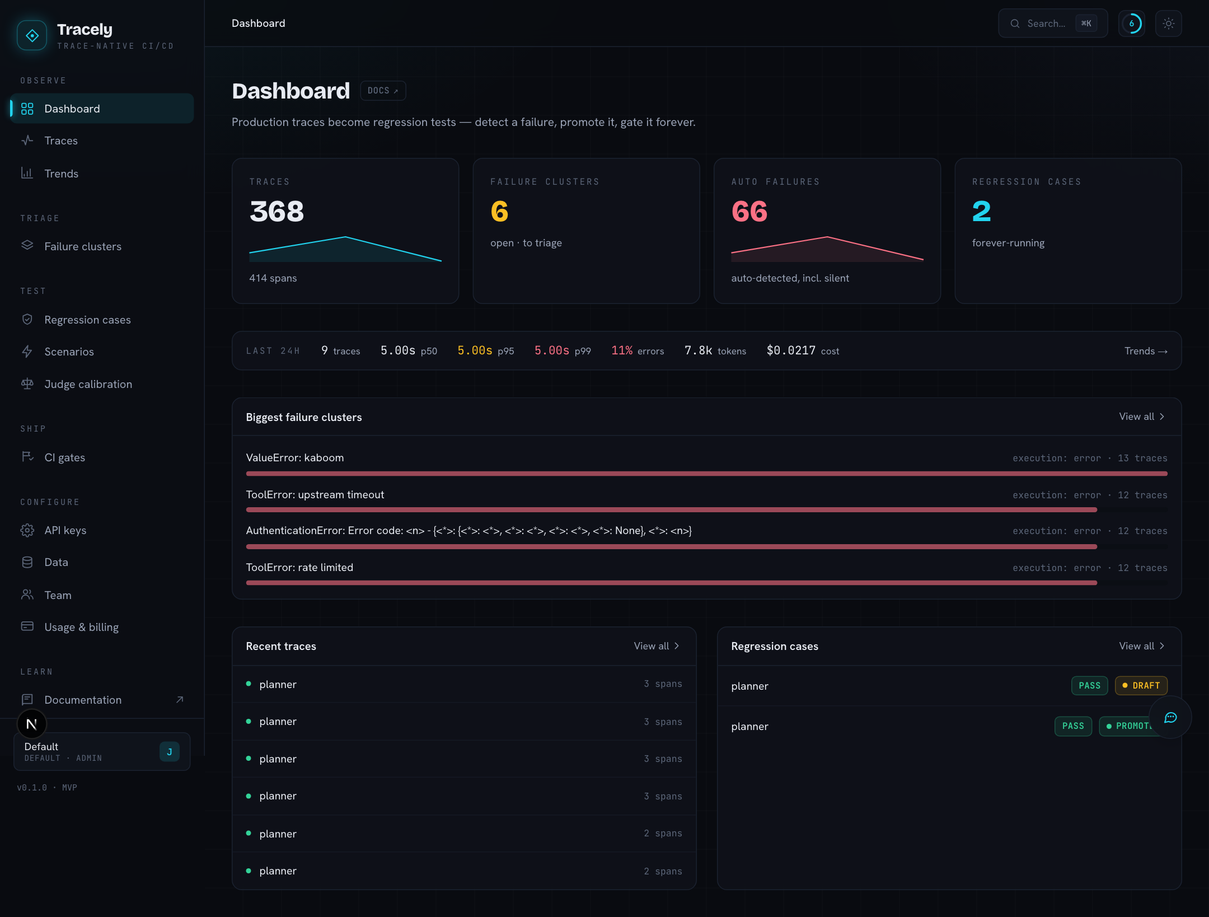Click the Documentation book icon
Screen dimensions: 1209x917
[x=27, y=699]
